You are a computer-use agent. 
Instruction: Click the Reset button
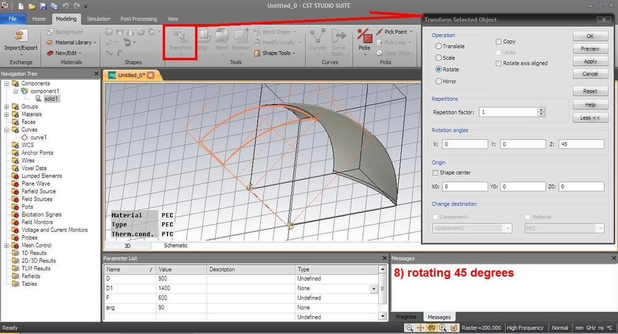point(590,91)
